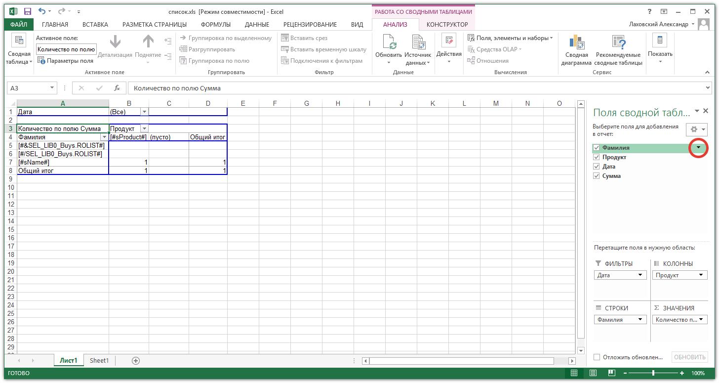This screenshot has width=719, height=383.
Task: Open the Дата filter dropdown in cell B1
Action: (x=144, y=112)
